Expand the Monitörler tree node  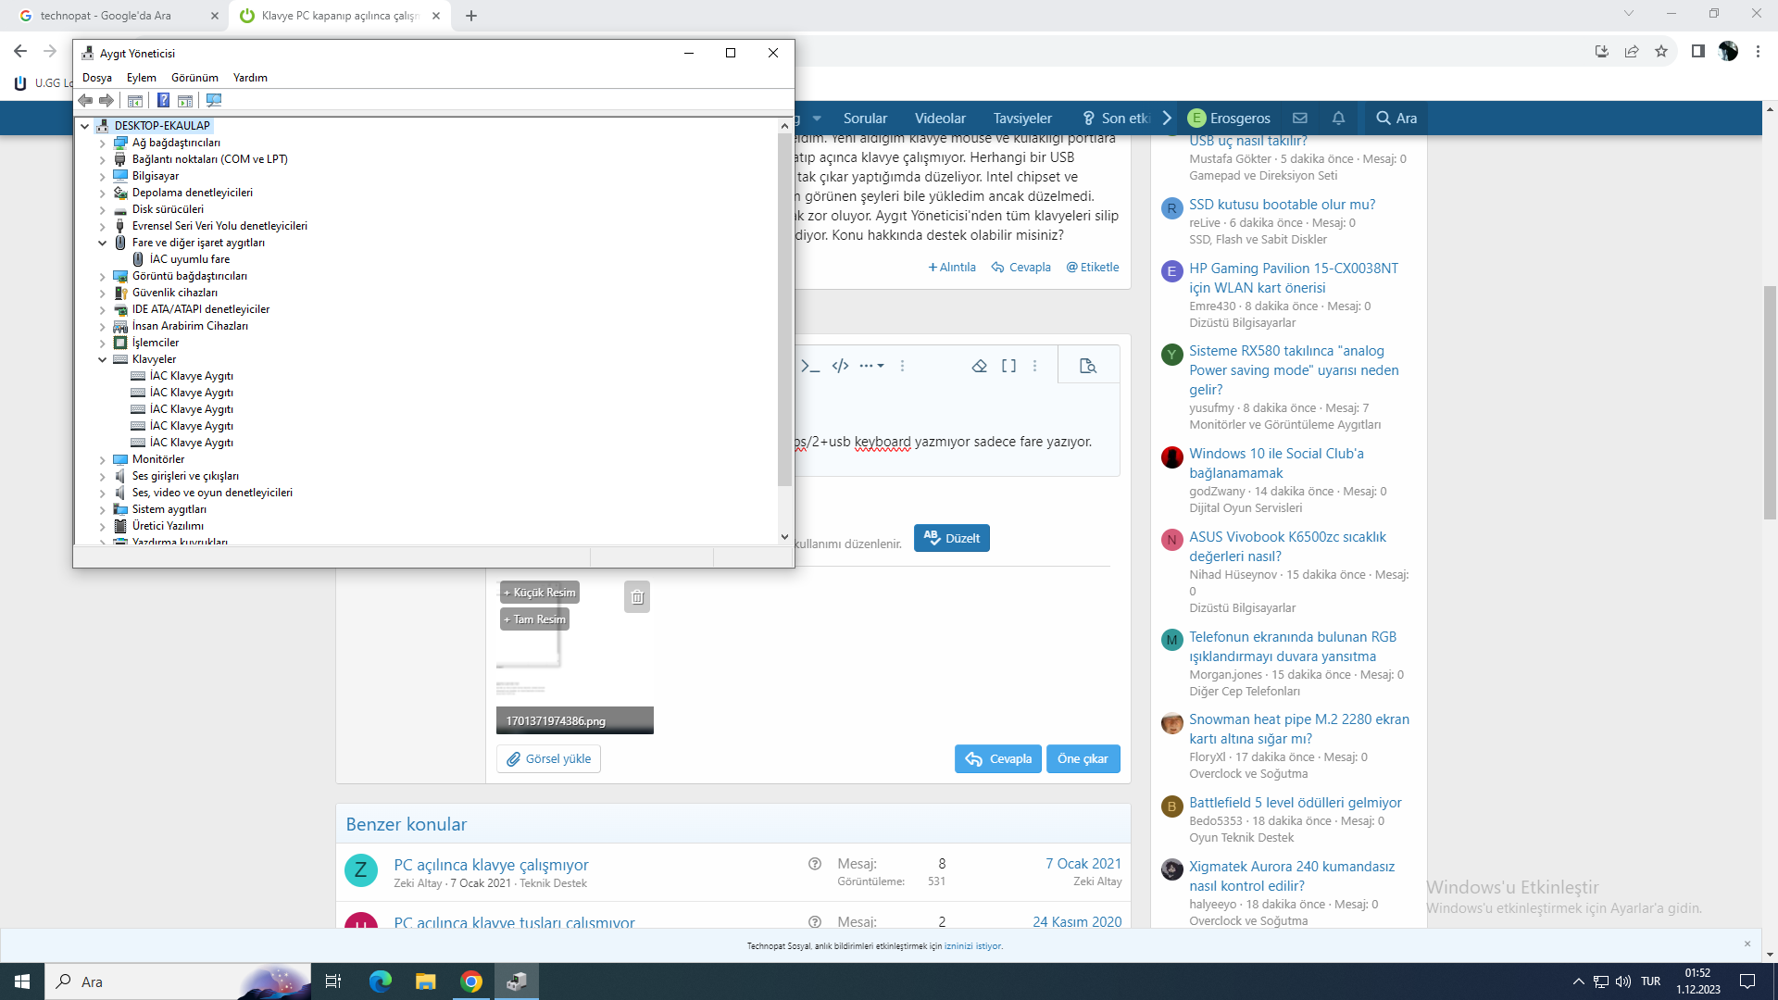click(x=103, y=459)
